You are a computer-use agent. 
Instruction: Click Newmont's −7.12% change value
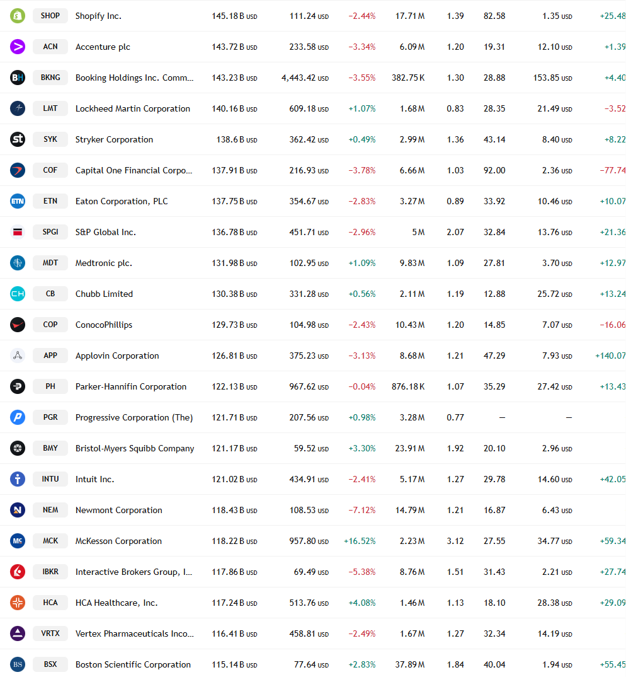click(362, 511)
